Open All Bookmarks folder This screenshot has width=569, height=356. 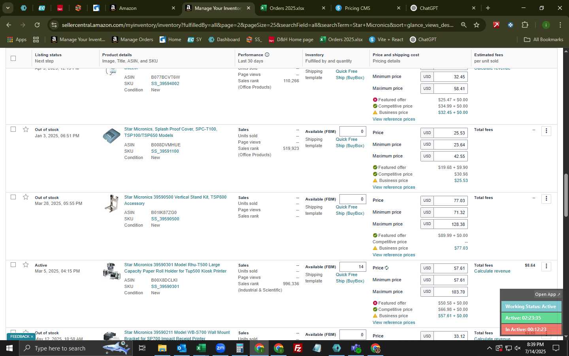point(543,40)
